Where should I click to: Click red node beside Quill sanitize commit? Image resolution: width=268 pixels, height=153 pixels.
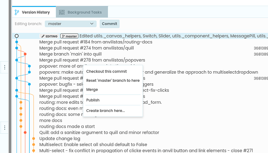tap(25, 132)
